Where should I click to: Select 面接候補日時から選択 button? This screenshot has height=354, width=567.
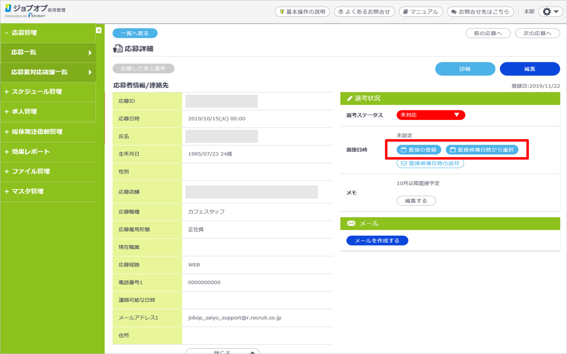click(x=482, y=150)
